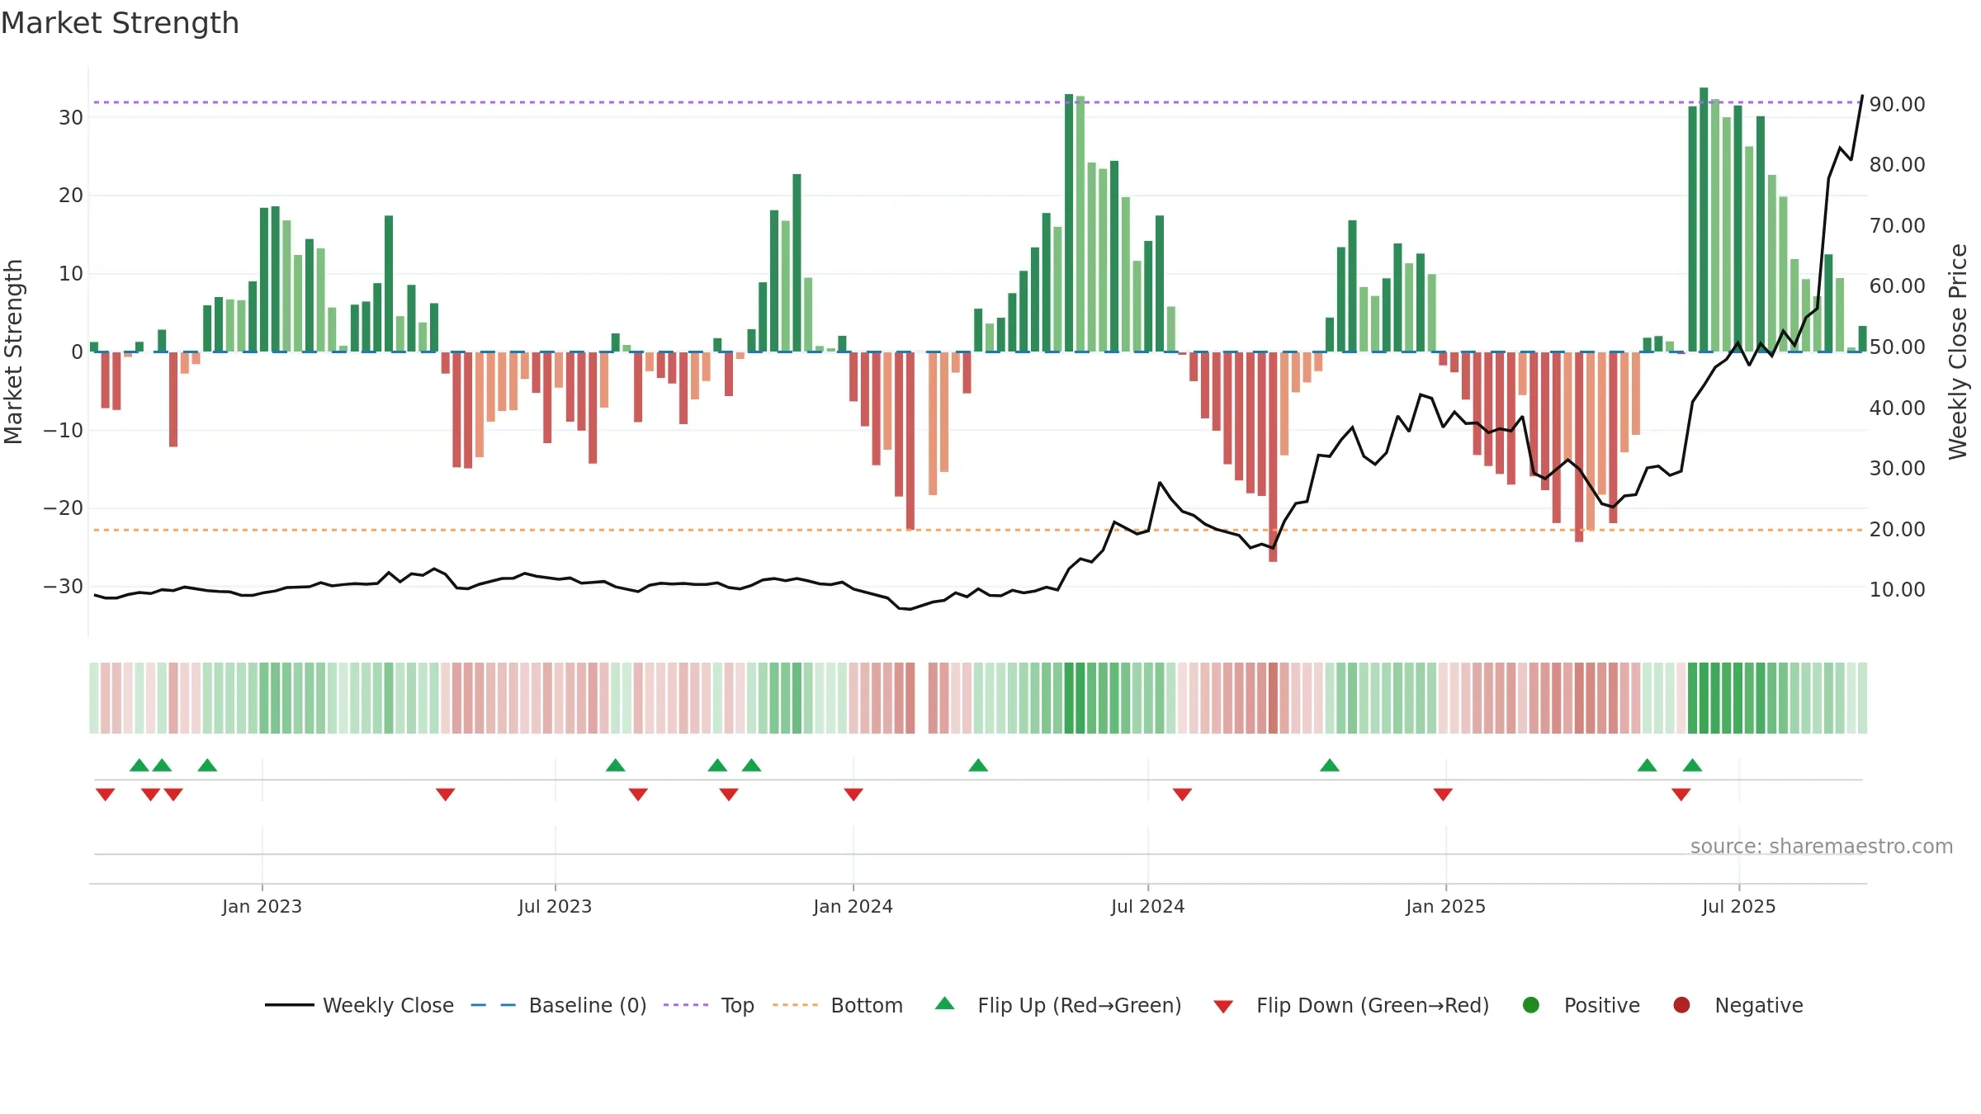The image size is (1981, 1114).
Task: Click the Jul 2023 x-axis label
Action: click(x=555, y=906)
